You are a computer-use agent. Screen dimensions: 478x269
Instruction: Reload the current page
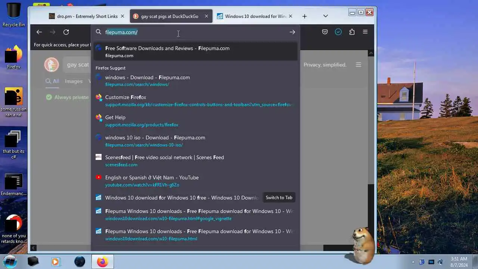[x=66, y=32]
